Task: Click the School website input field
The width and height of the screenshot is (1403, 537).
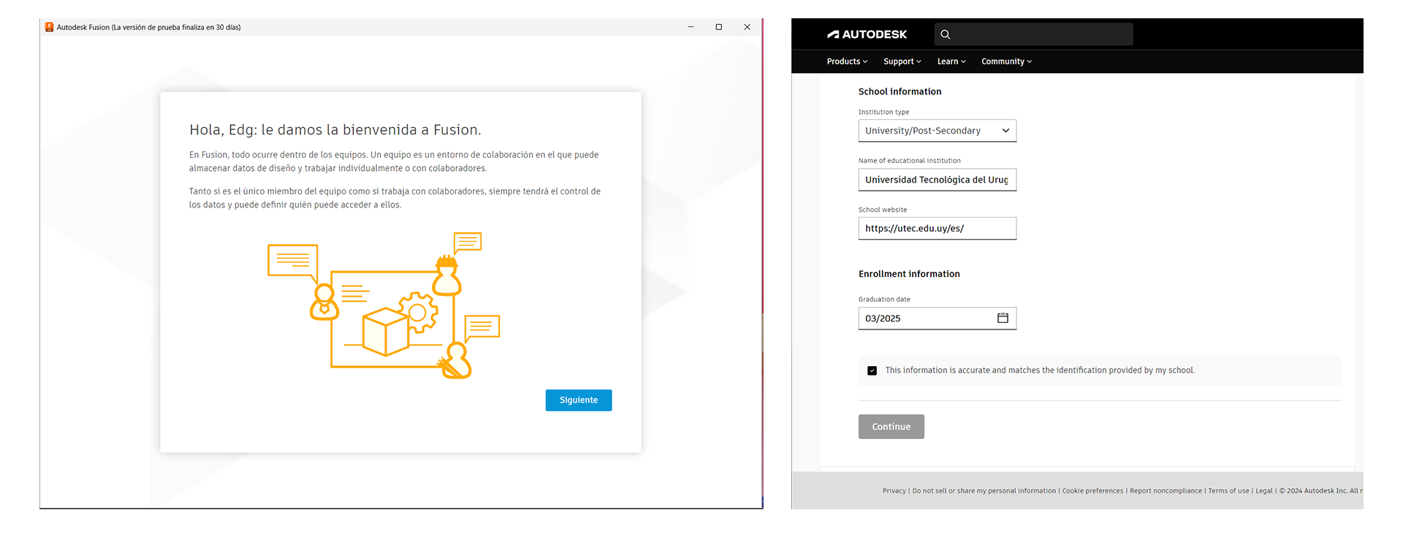Action: pos(937,228)
